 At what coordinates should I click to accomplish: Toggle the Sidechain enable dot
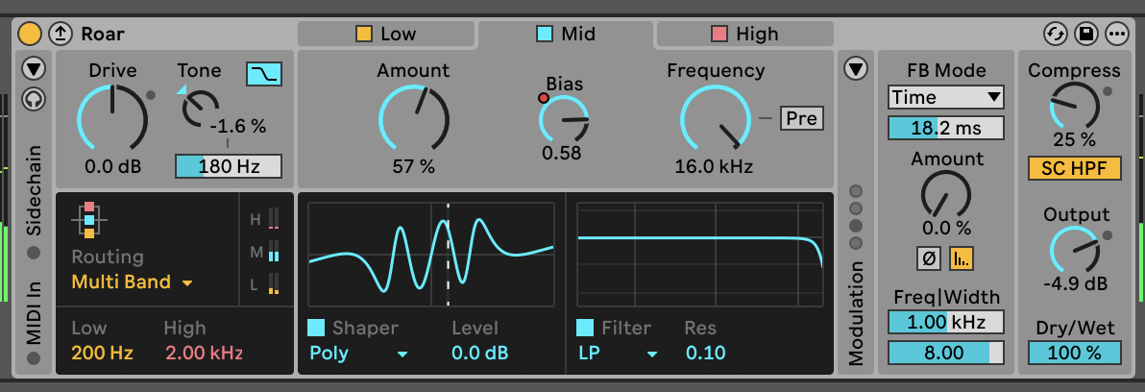coord(34,254)
